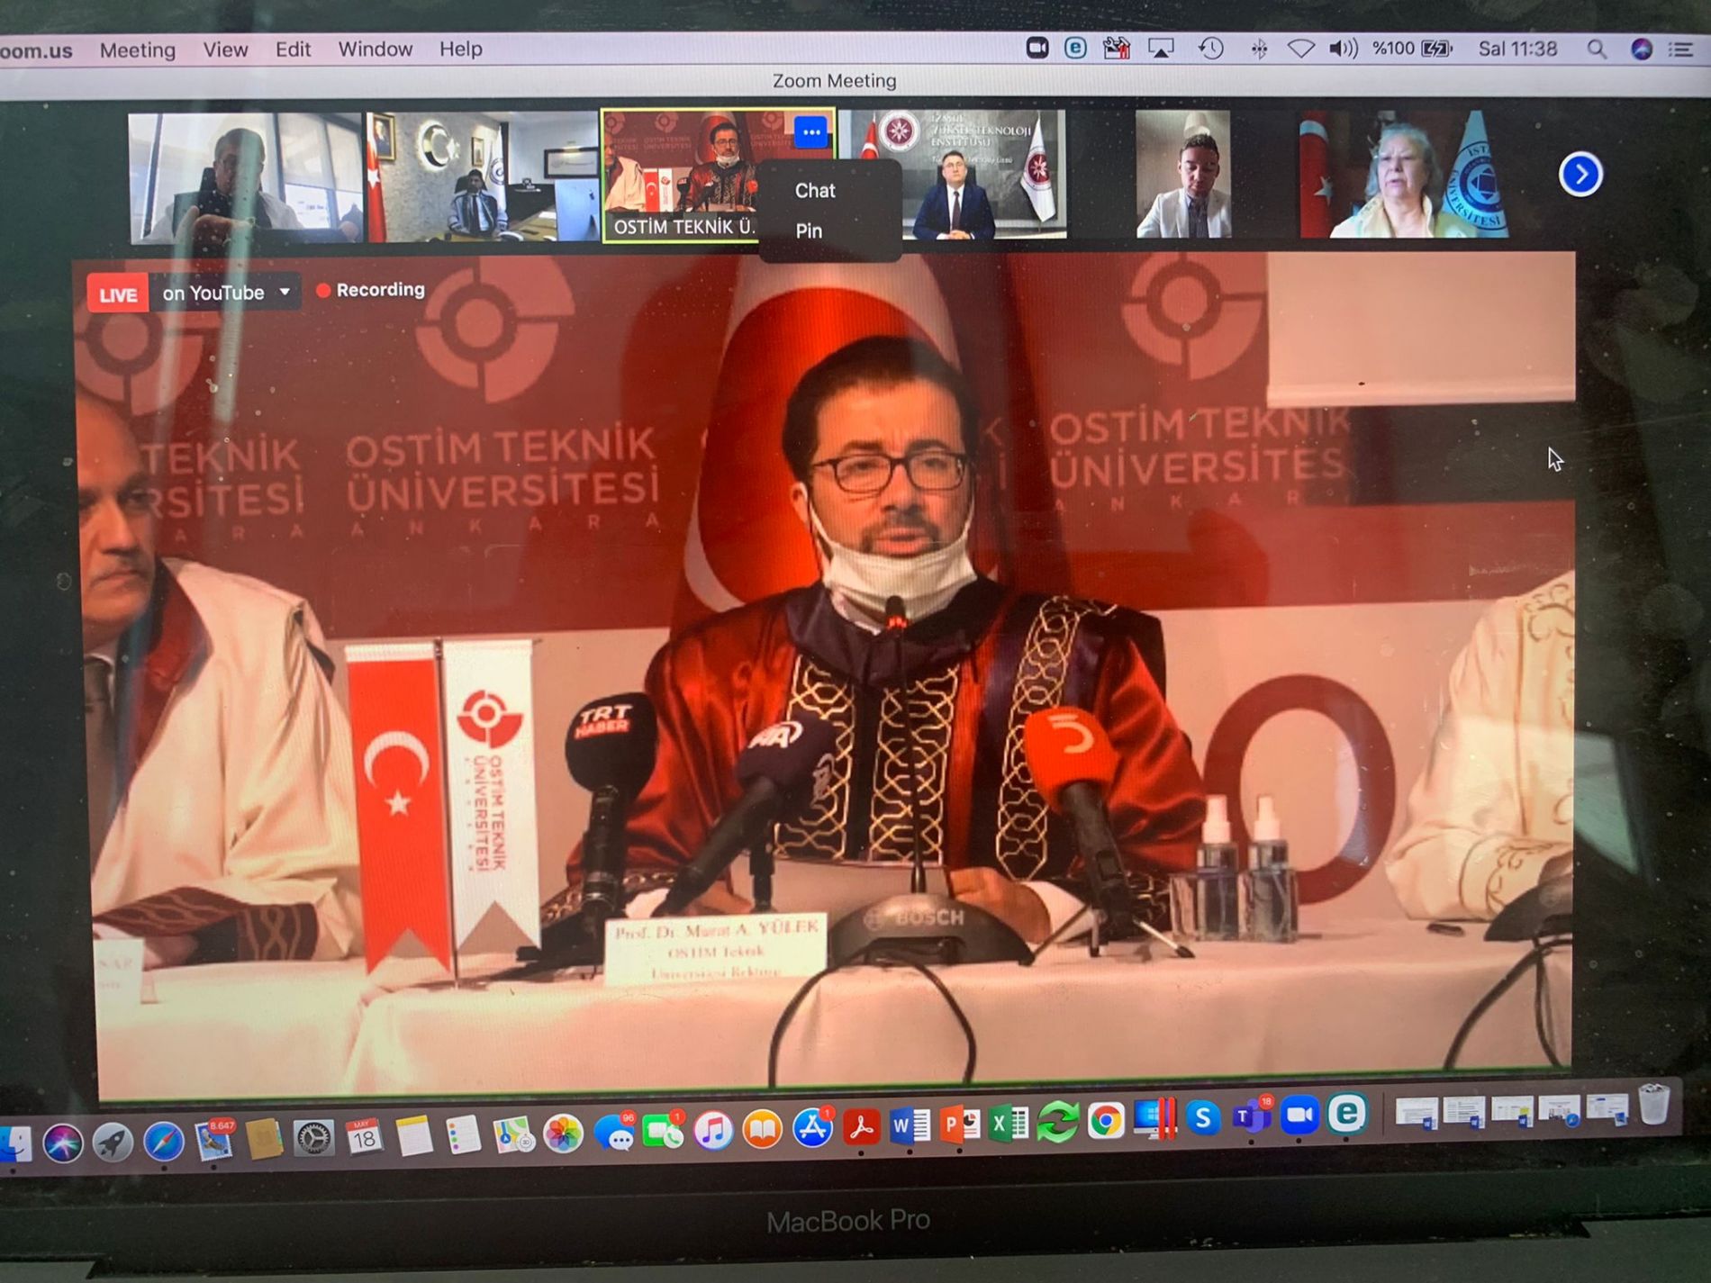Open Google Chrome in the Dock
This screenshot has height=1283, width=1711.
click(x=1106, y=1121)
